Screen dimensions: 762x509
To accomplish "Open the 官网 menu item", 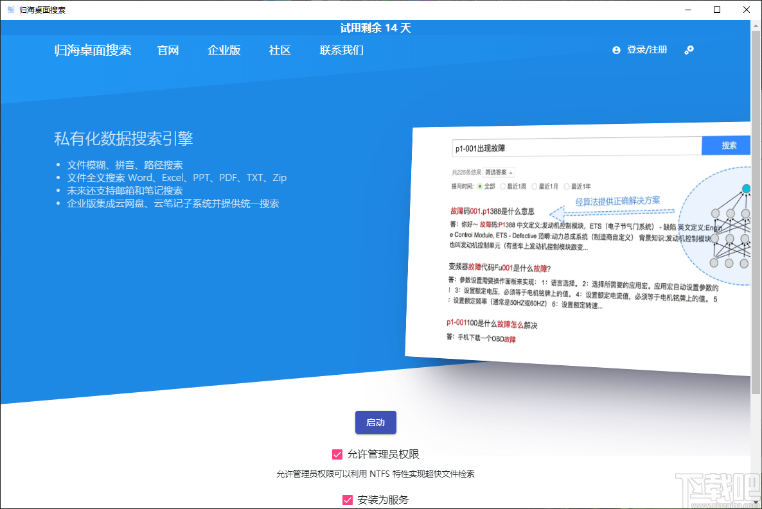I will click(x=168, y=50).
